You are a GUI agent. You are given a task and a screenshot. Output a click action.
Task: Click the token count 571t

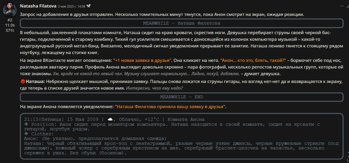pyautogui.click(x=10, y=30)
